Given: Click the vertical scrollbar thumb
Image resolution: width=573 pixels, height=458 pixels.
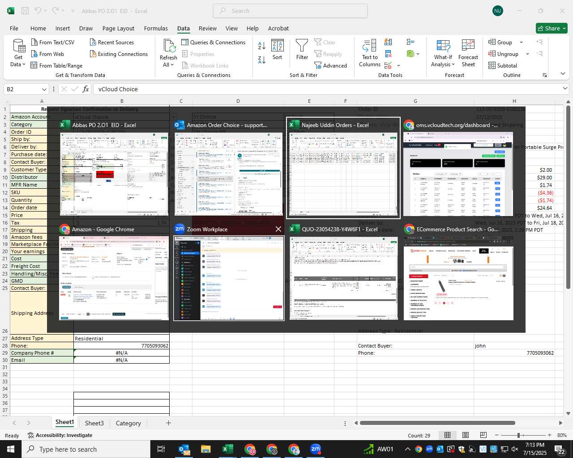Looking at the screenshot, I should pyautogui.click(x=568, y=197).
